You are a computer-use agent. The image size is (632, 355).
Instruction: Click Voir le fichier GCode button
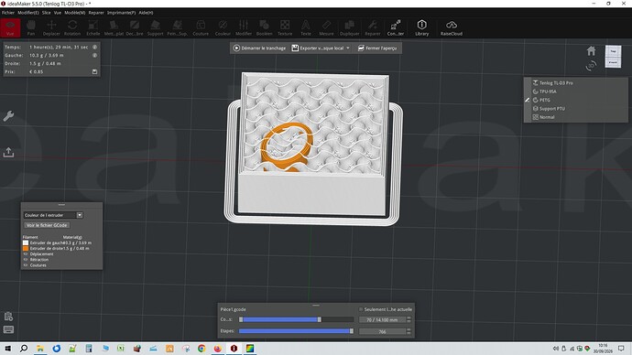[x=47, y=225]
